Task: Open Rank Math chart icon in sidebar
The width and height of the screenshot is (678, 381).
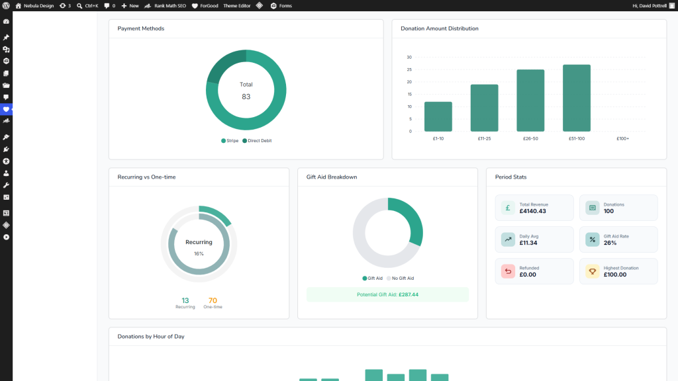Action: pos(6,122)
